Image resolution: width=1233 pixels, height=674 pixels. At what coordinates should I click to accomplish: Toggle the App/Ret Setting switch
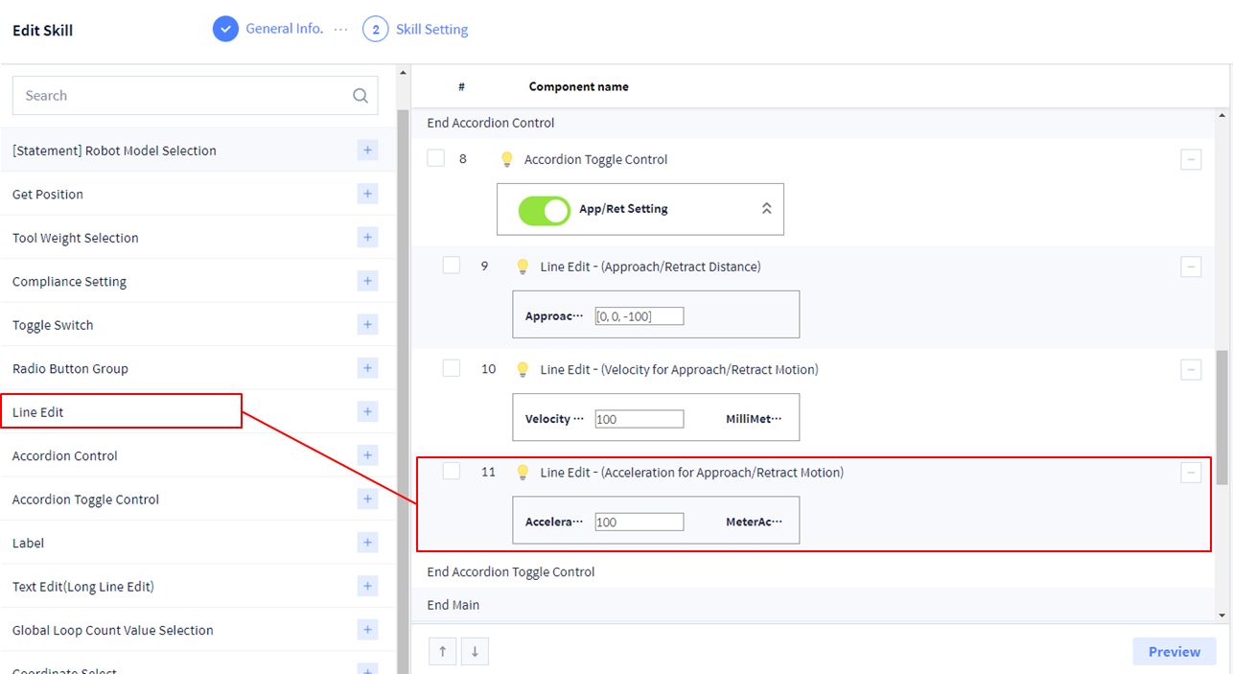point(544,209)
